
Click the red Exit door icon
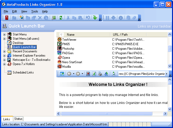7,18
